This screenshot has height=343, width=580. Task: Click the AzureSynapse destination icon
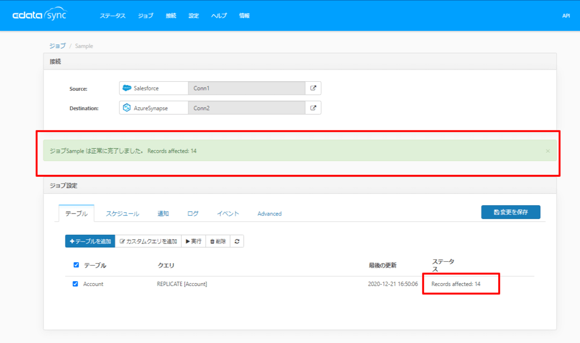(127, 108)
